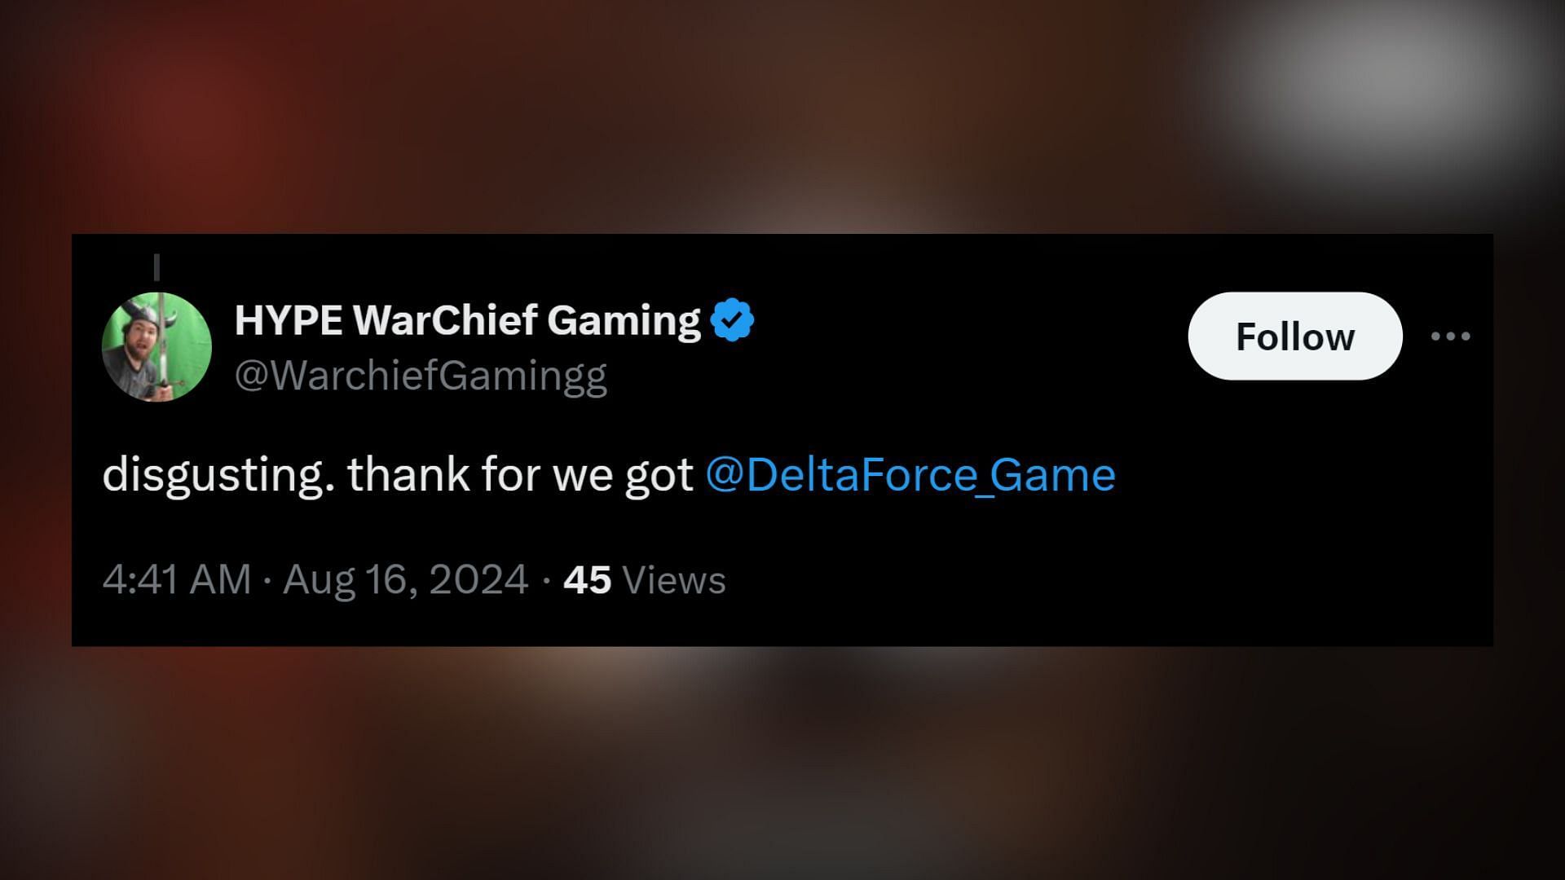Click the phrase thank for we got
This screenshot has height=880, width=1565.
pos(520,474)
